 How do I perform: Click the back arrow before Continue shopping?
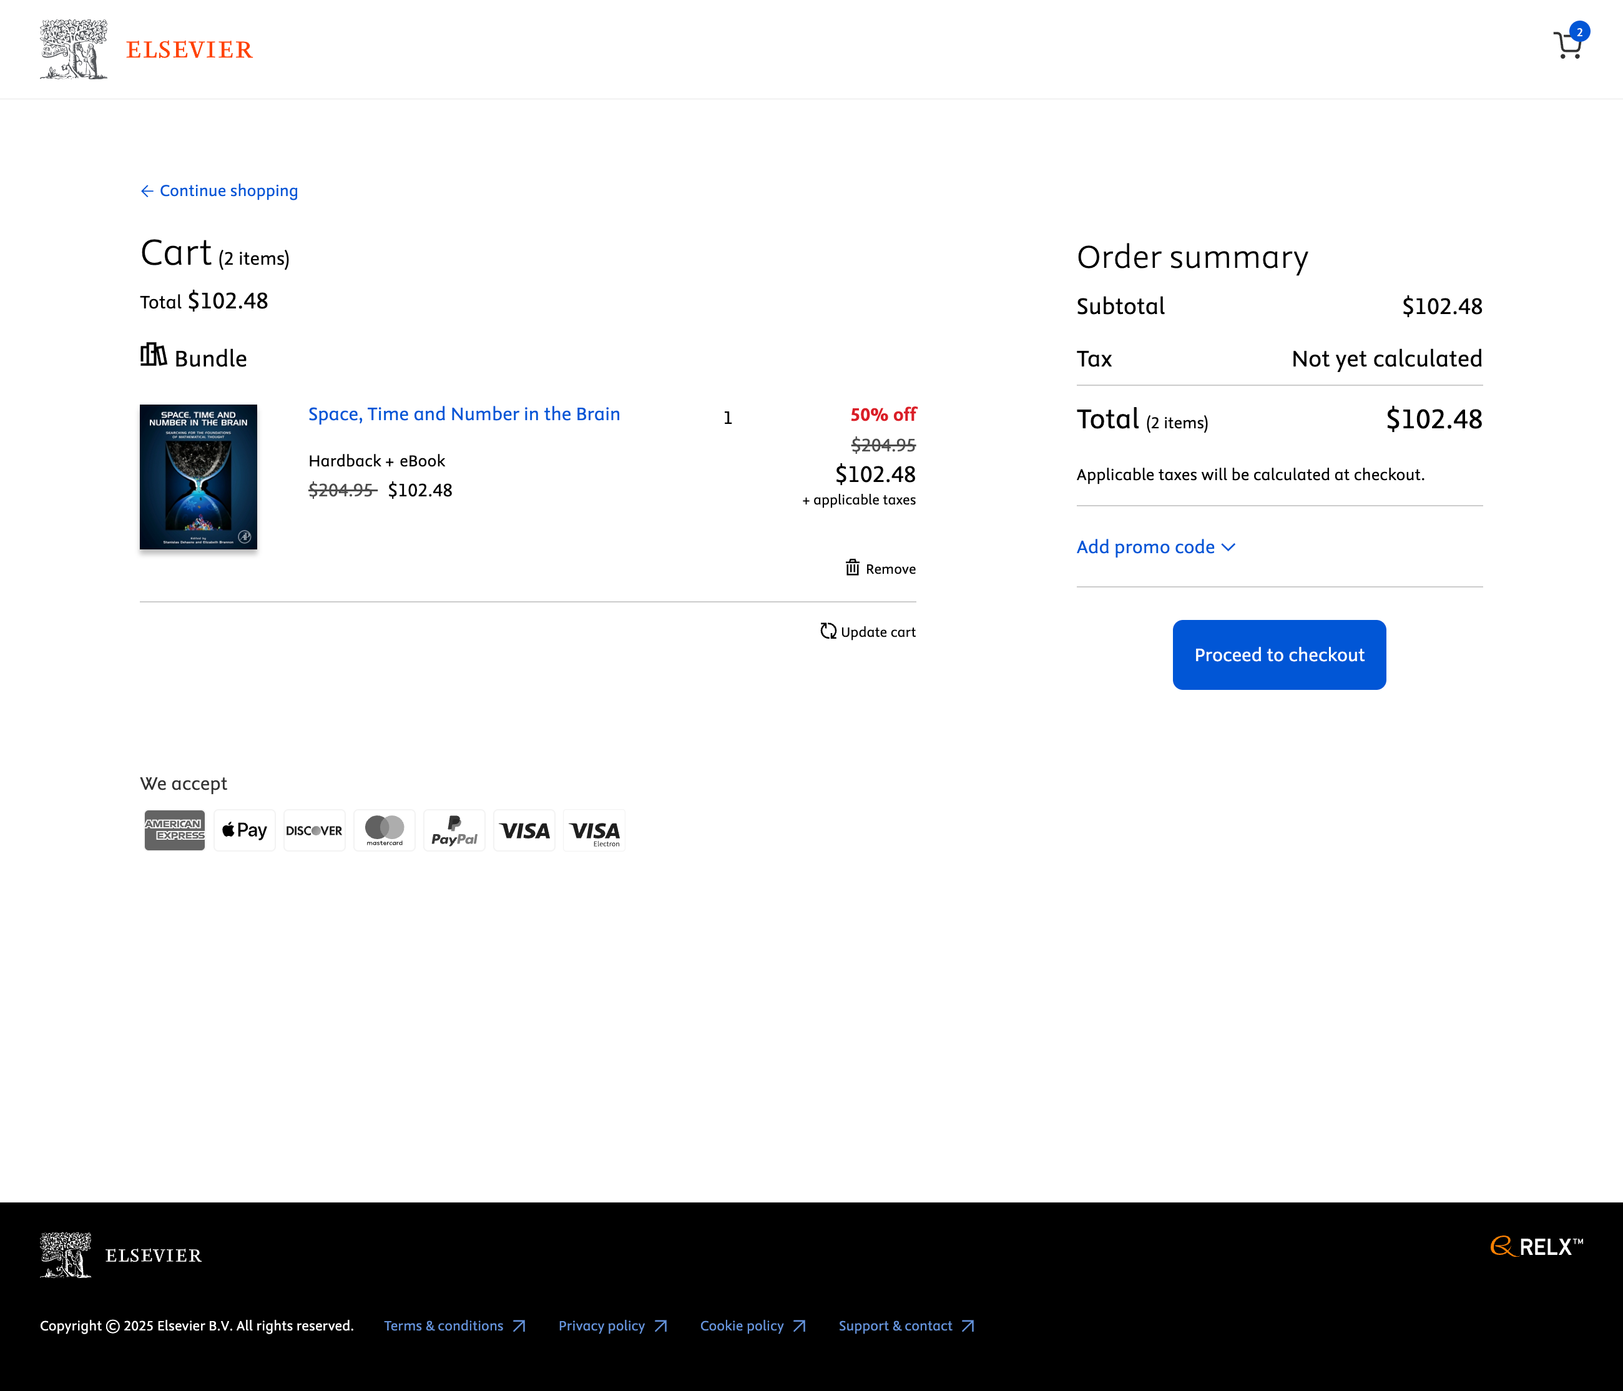[x=147, y=190]
